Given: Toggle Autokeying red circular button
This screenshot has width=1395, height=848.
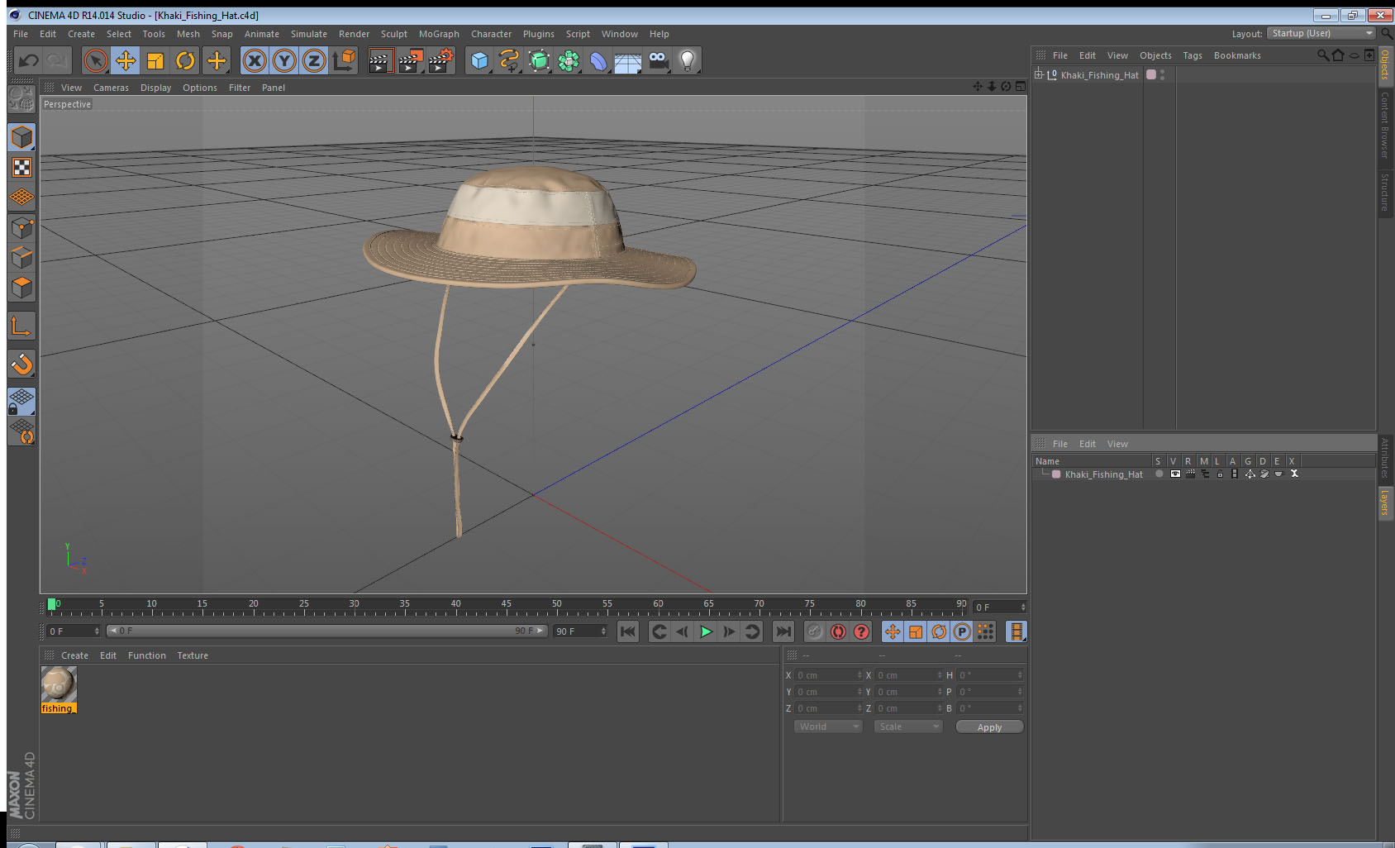Looking at the screenshot, I should [x=838, y=631].
